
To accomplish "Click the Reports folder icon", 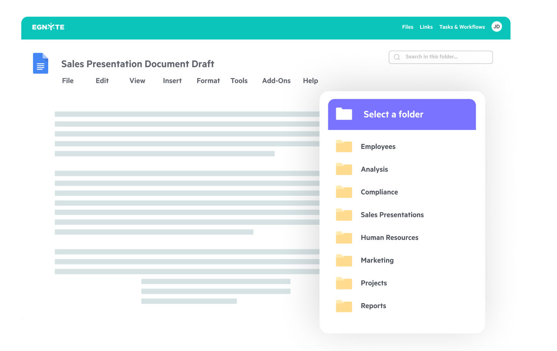I will pyautogui.click(x=344, y=306).
